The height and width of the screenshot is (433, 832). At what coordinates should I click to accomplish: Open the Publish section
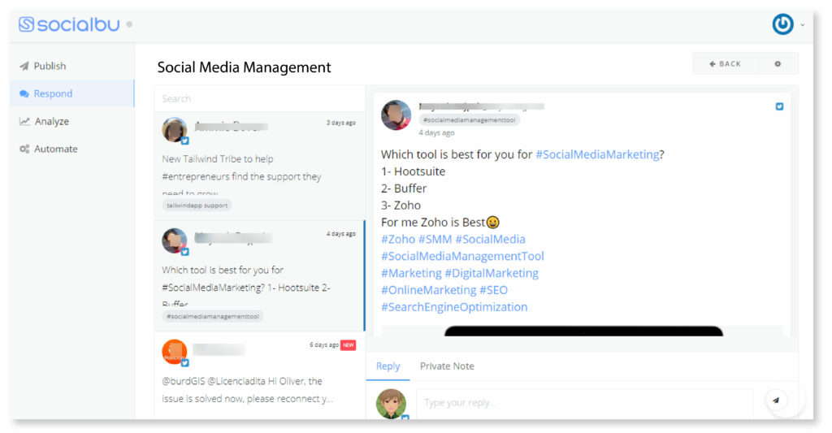point(50,66)
